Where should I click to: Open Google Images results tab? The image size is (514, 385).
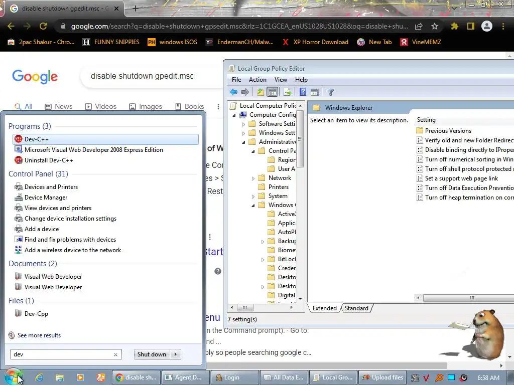click(146, 106)
